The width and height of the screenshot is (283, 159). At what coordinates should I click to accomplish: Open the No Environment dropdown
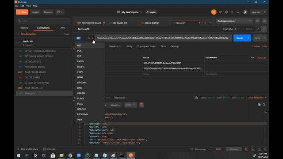(x=234, y=21)
